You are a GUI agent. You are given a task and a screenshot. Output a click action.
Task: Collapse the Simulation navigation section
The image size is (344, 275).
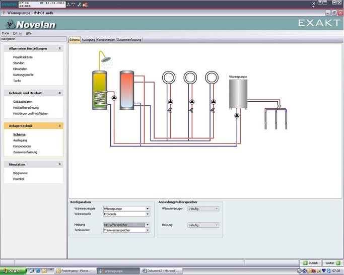pyautogui.click(x=60, y=164)
